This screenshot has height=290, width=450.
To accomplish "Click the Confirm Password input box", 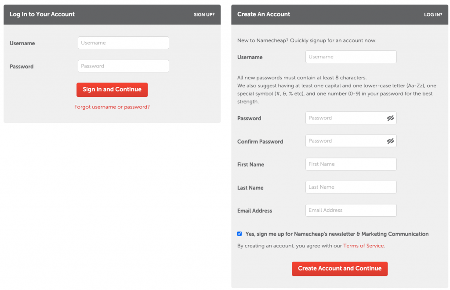I will 345,141.
